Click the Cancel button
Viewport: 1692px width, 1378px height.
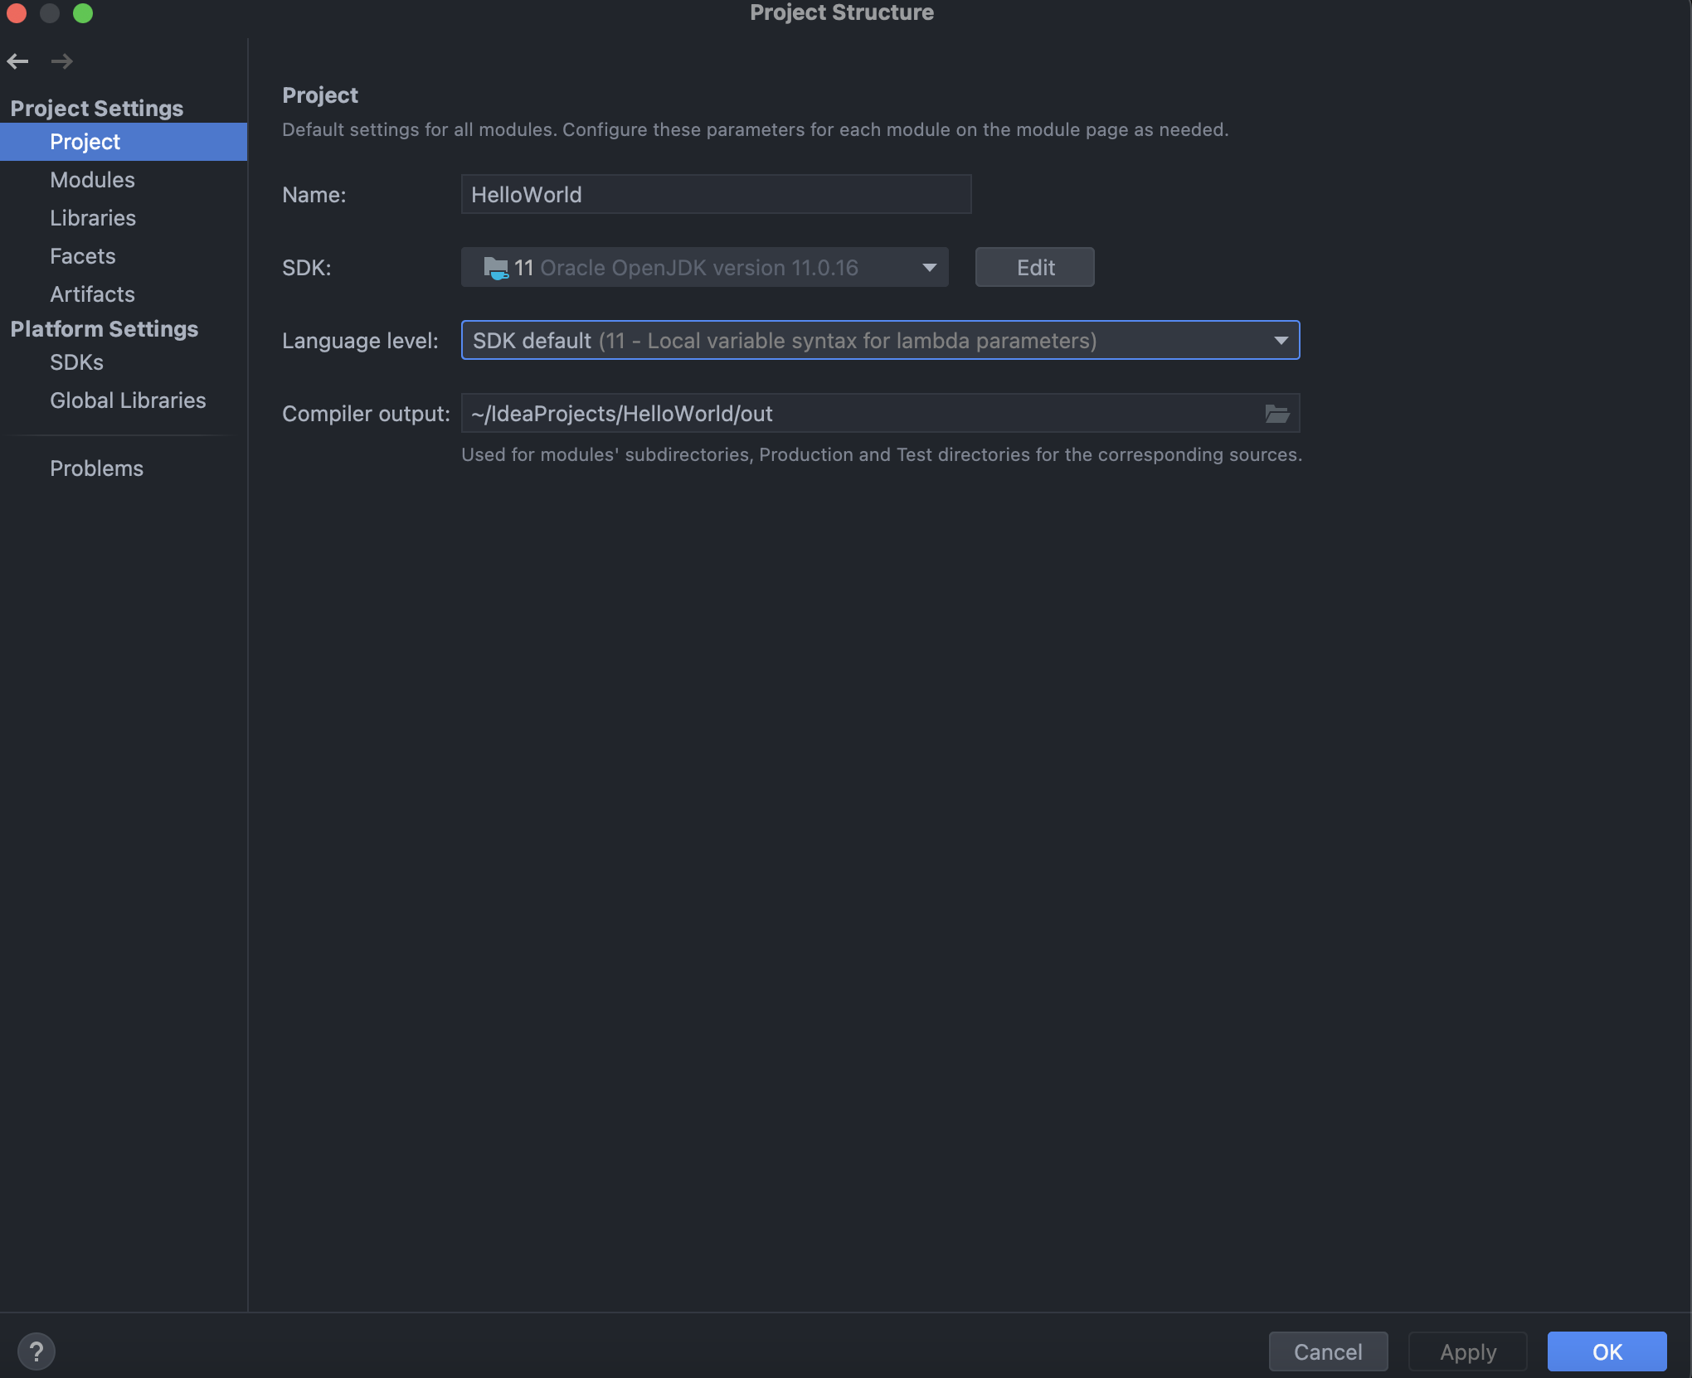click(x=1328, y=1351)
